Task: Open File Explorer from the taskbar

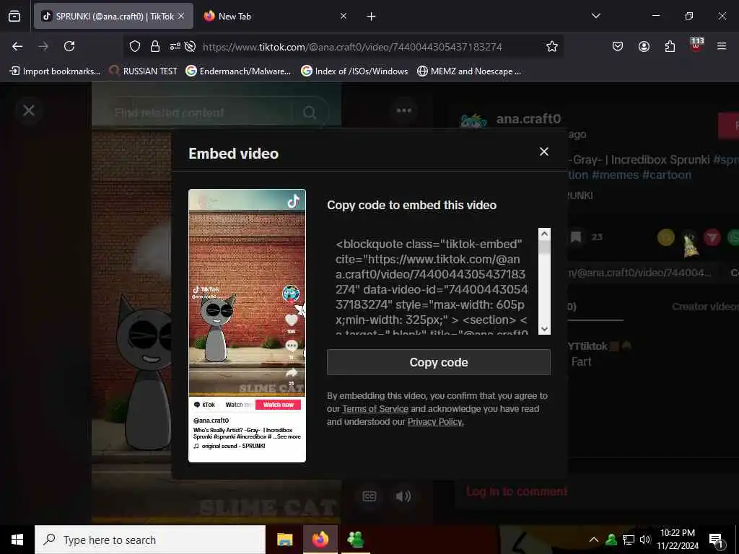Action: [x=284, y=540]
